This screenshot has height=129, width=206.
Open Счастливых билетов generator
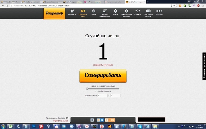pos(148,11)
